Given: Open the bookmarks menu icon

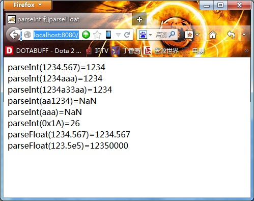Looking at the screenshot, I should click(189, 35).
